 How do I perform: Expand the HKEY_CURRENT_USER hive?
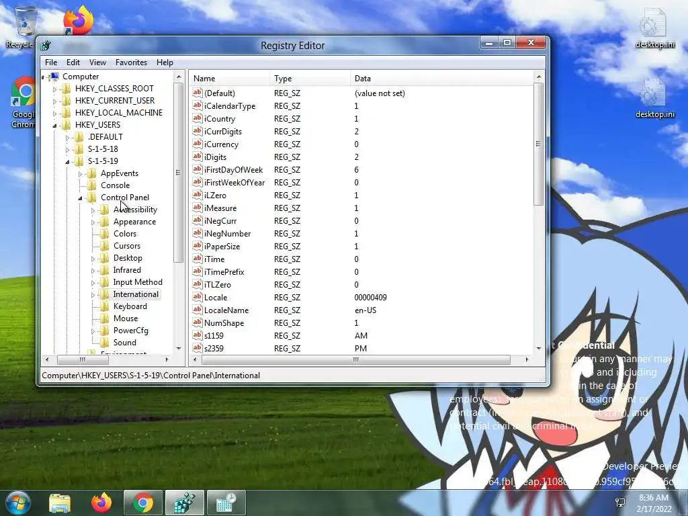(55, 101)
